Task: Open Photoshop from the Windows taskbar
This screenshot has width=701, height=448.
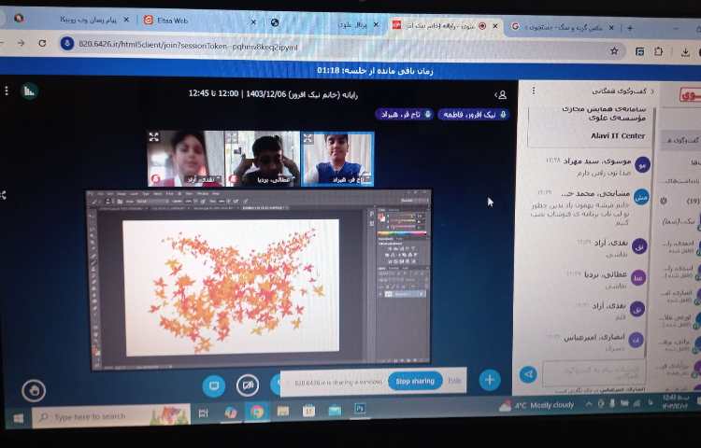Action: [360, 410]
